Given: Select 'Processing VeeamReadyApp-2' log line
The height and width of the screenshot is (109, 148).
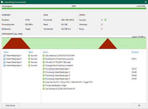Looking at the screenshot, I should coord(57,72).
